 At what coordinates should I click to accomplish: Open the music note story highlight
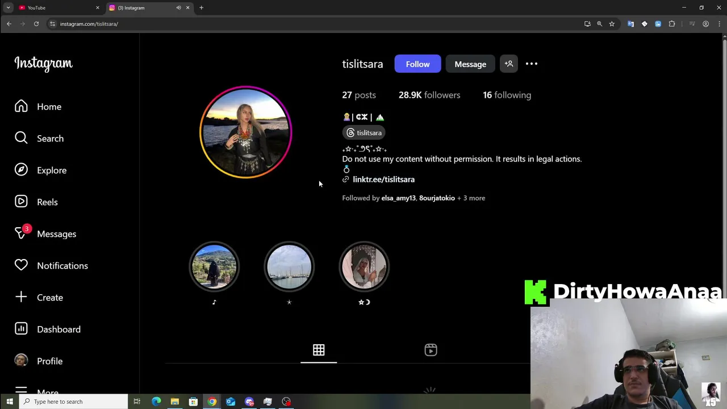pos(214,266)
